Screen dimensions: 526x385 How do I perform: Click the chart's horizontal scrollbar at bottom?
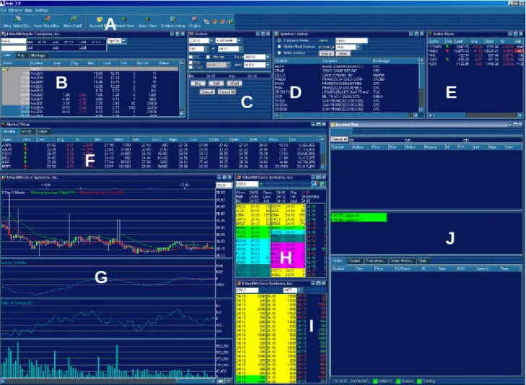[x=108, y=381]
